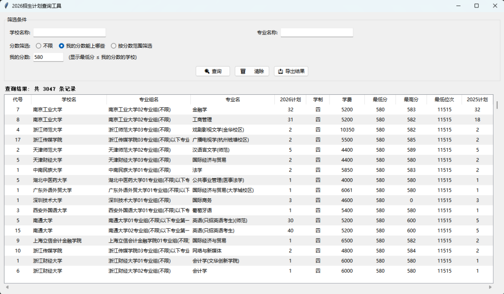Image resolution: width=504 pixels, height=294 pixels.
Task: Click 南通大学02专业组 group cell
Action: [149, 231]
